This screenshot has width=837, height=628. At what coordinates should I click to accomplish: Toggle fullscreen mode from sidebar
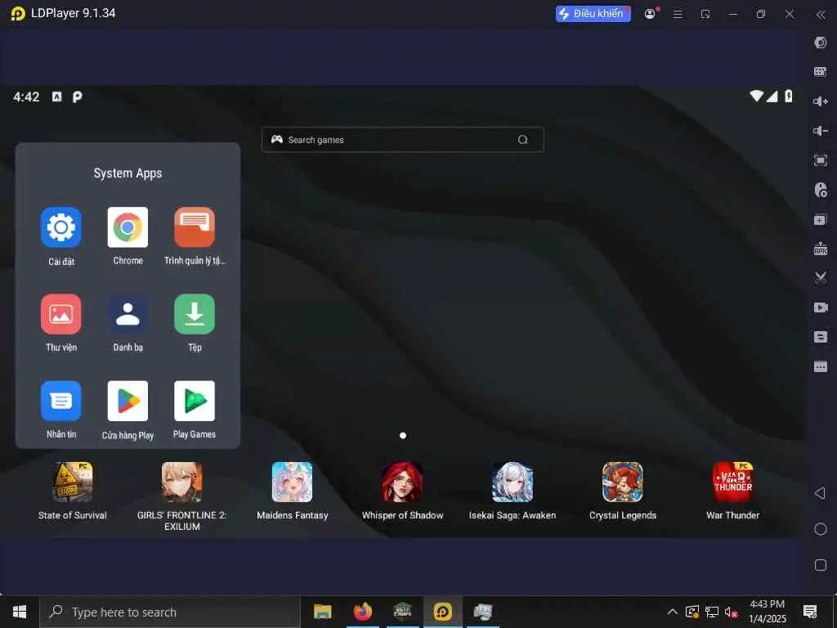[x=821, y=160]
